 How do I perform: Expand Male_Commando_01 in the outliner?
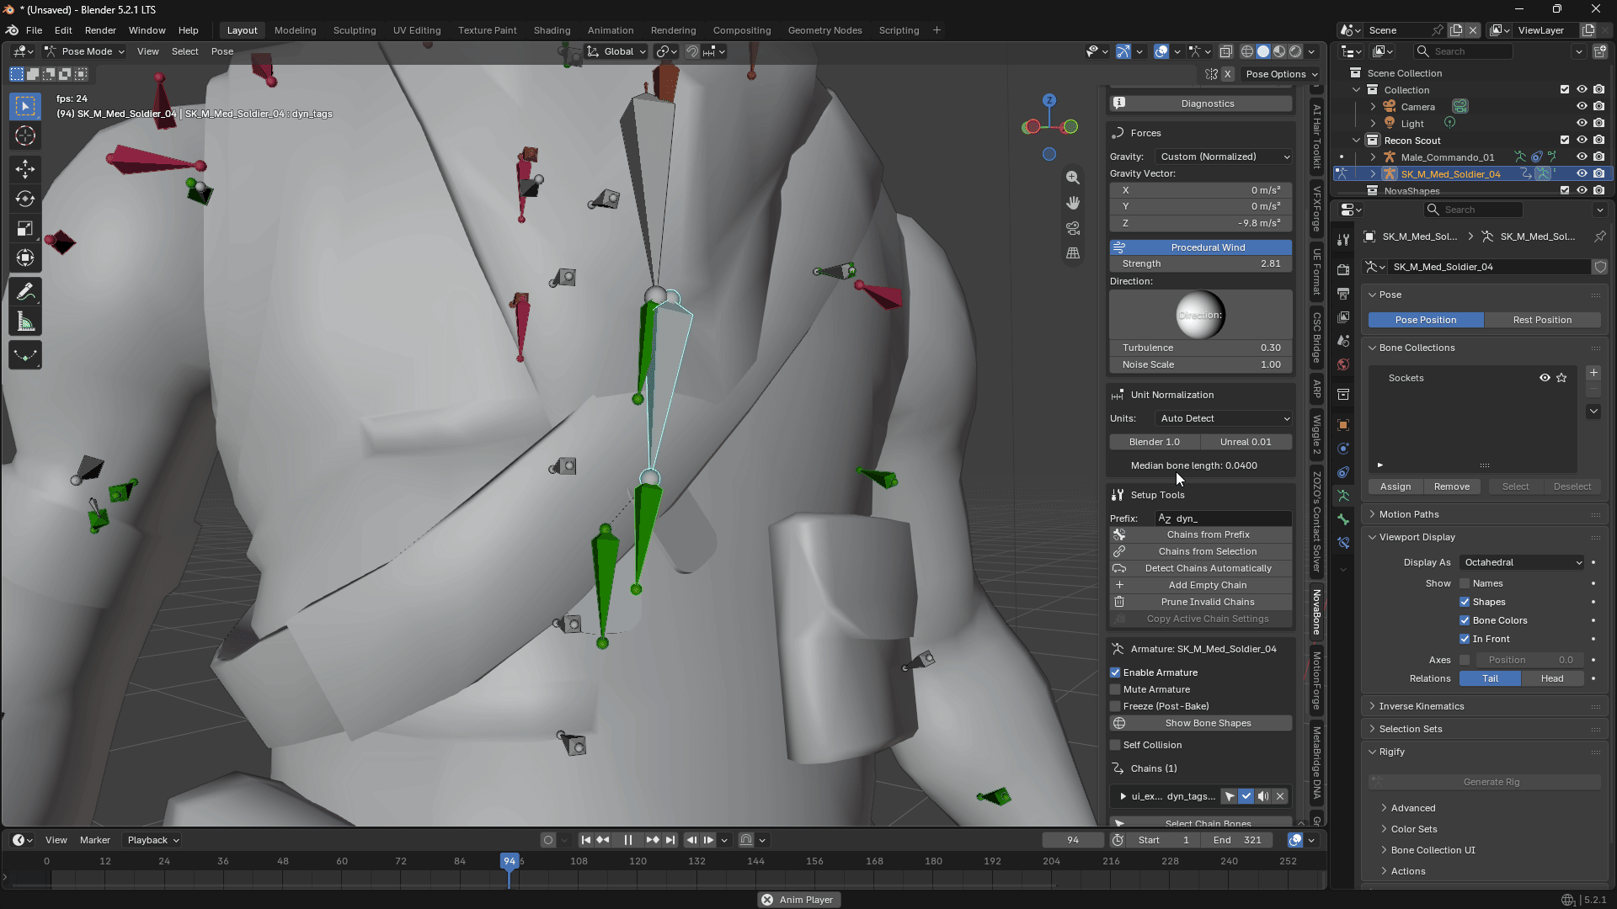click(1373, 157)
